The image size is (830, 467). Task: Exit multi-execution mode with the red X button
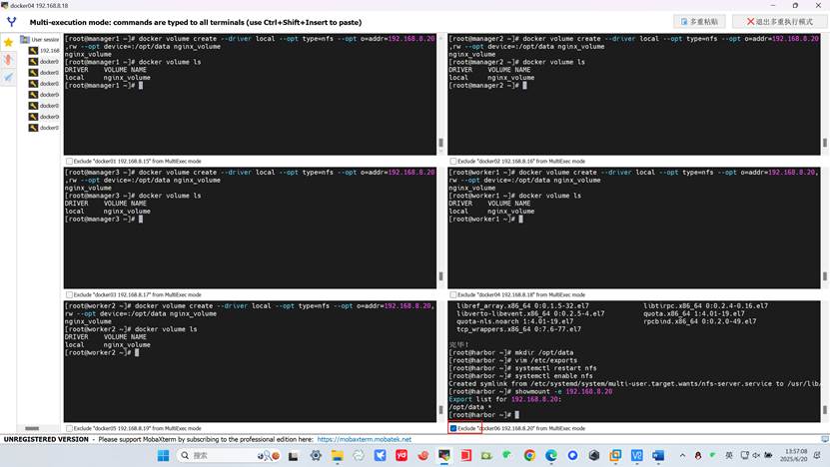[x=780, y=22]
